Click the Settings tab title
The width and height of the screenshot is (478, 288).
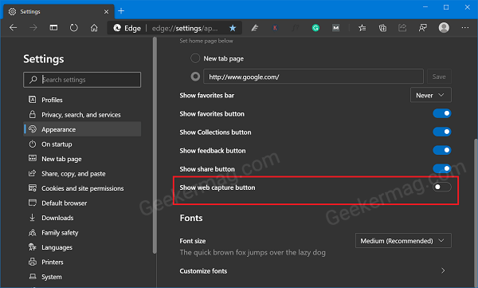point(30,12)
